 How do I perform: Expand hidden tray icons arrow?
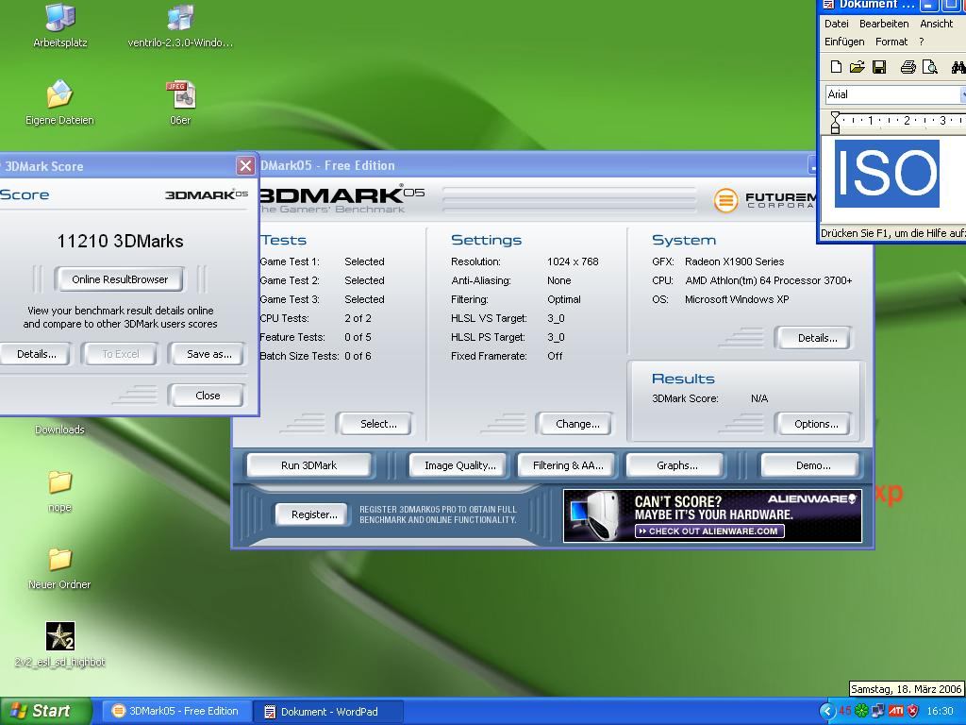click(x=826, y=711)
